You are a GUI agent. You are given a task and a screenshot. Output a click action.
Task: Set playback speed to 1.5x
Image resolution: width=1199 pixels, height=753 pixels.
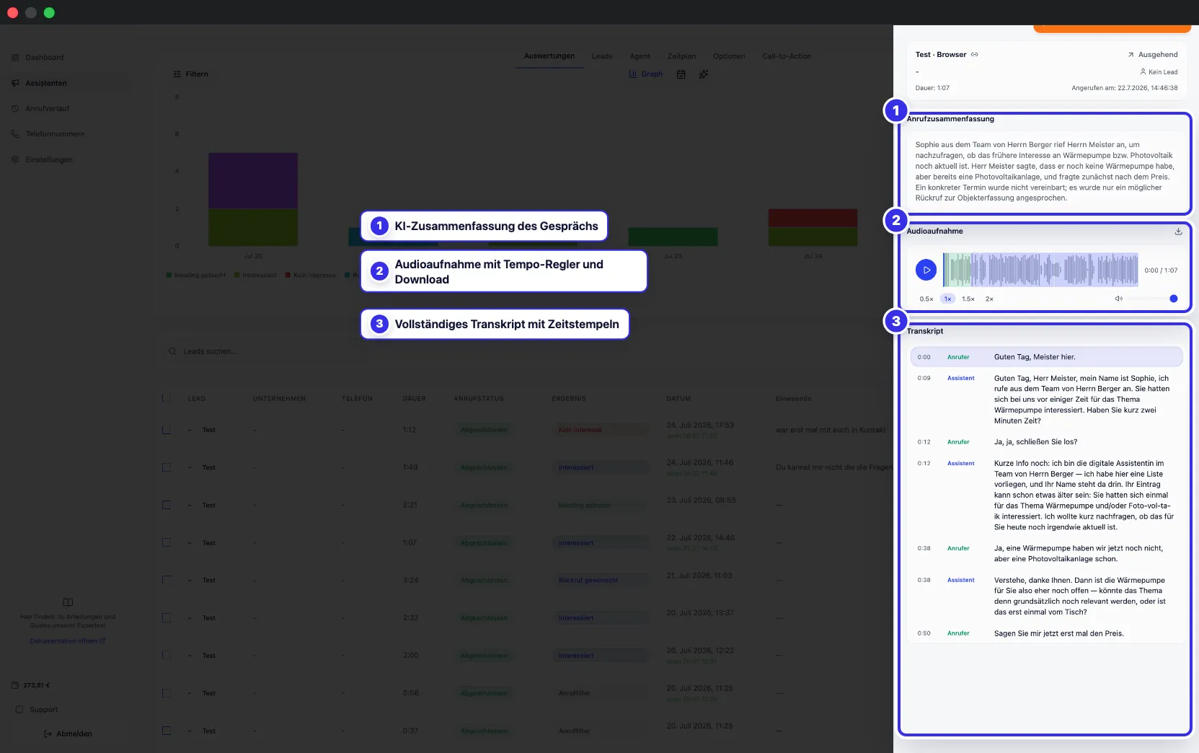pyautogui.click(x=968, y=299)
